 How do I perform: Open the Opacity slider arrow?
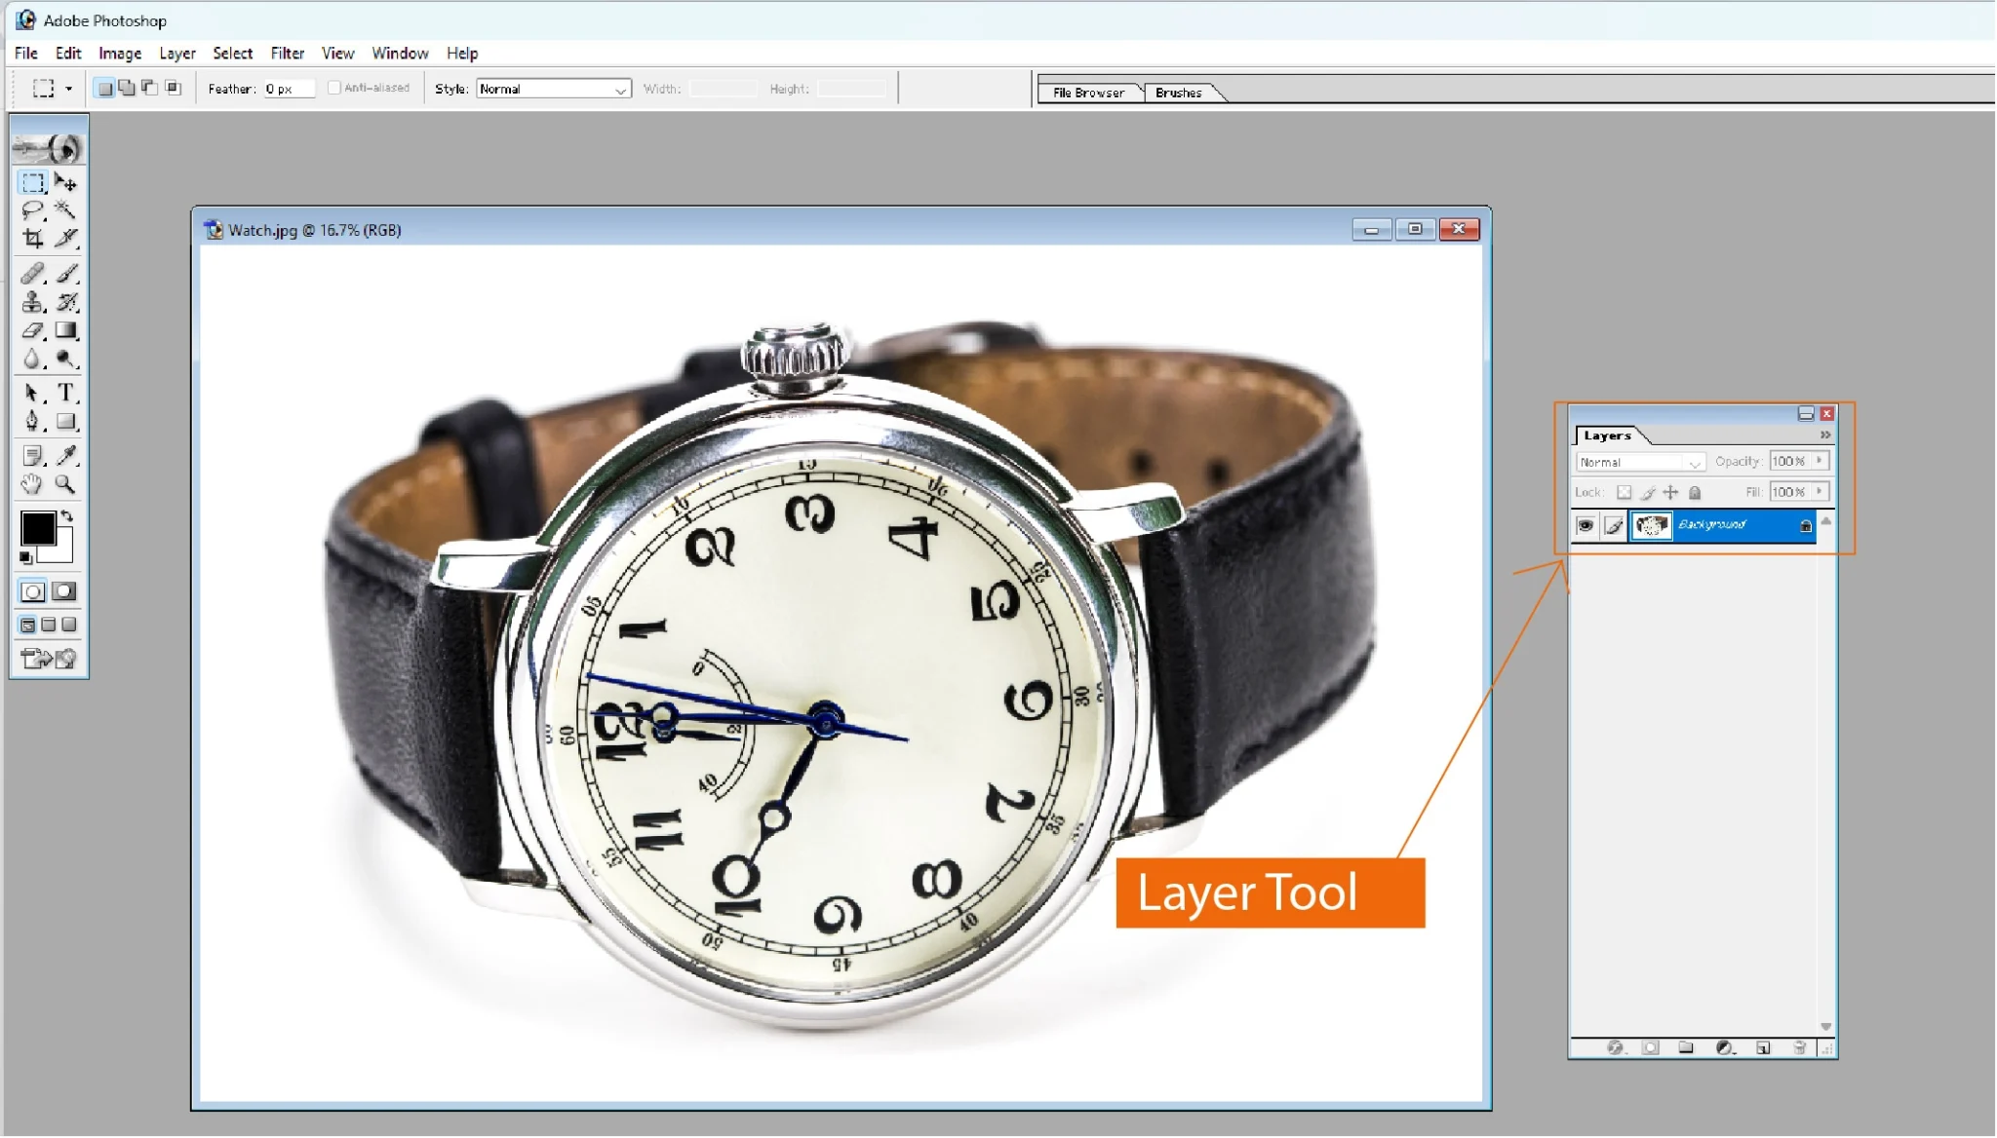click(1820, 461)
